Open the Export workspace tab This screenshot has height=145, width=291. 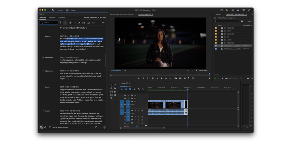click(74, 10)
